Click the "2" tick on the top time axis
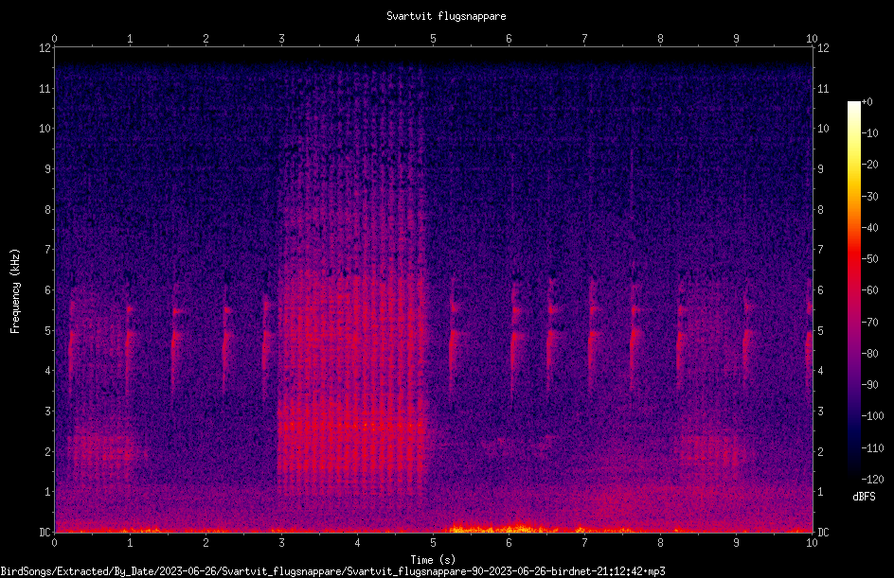The height and width of the screenshot is (578, 894). tap(206, 39)
